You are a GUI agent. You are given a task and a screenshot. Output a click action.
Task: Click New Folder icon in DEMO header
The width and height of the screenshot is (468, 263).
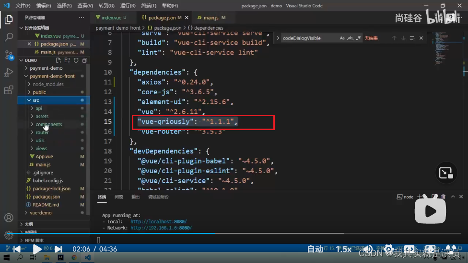(x=68, y=60)
